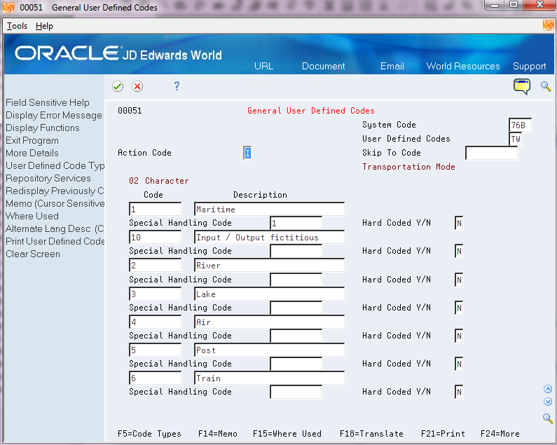Click the Post description field
Viewport: 557px width, 445px height.
pyautogui.click(x=269, y=350)
